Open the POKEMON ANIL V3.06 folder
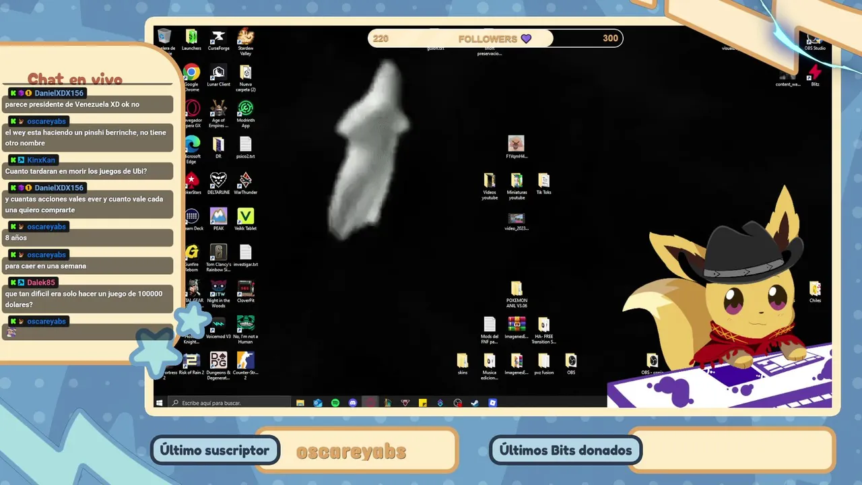The height and width of the screenshot is (485, 862). coord(517,294)
